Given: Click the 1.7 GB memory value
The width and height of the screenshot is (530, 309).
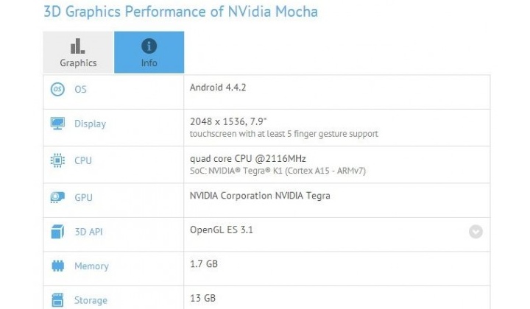Looking at the screenshot, I should coord(204,263).
